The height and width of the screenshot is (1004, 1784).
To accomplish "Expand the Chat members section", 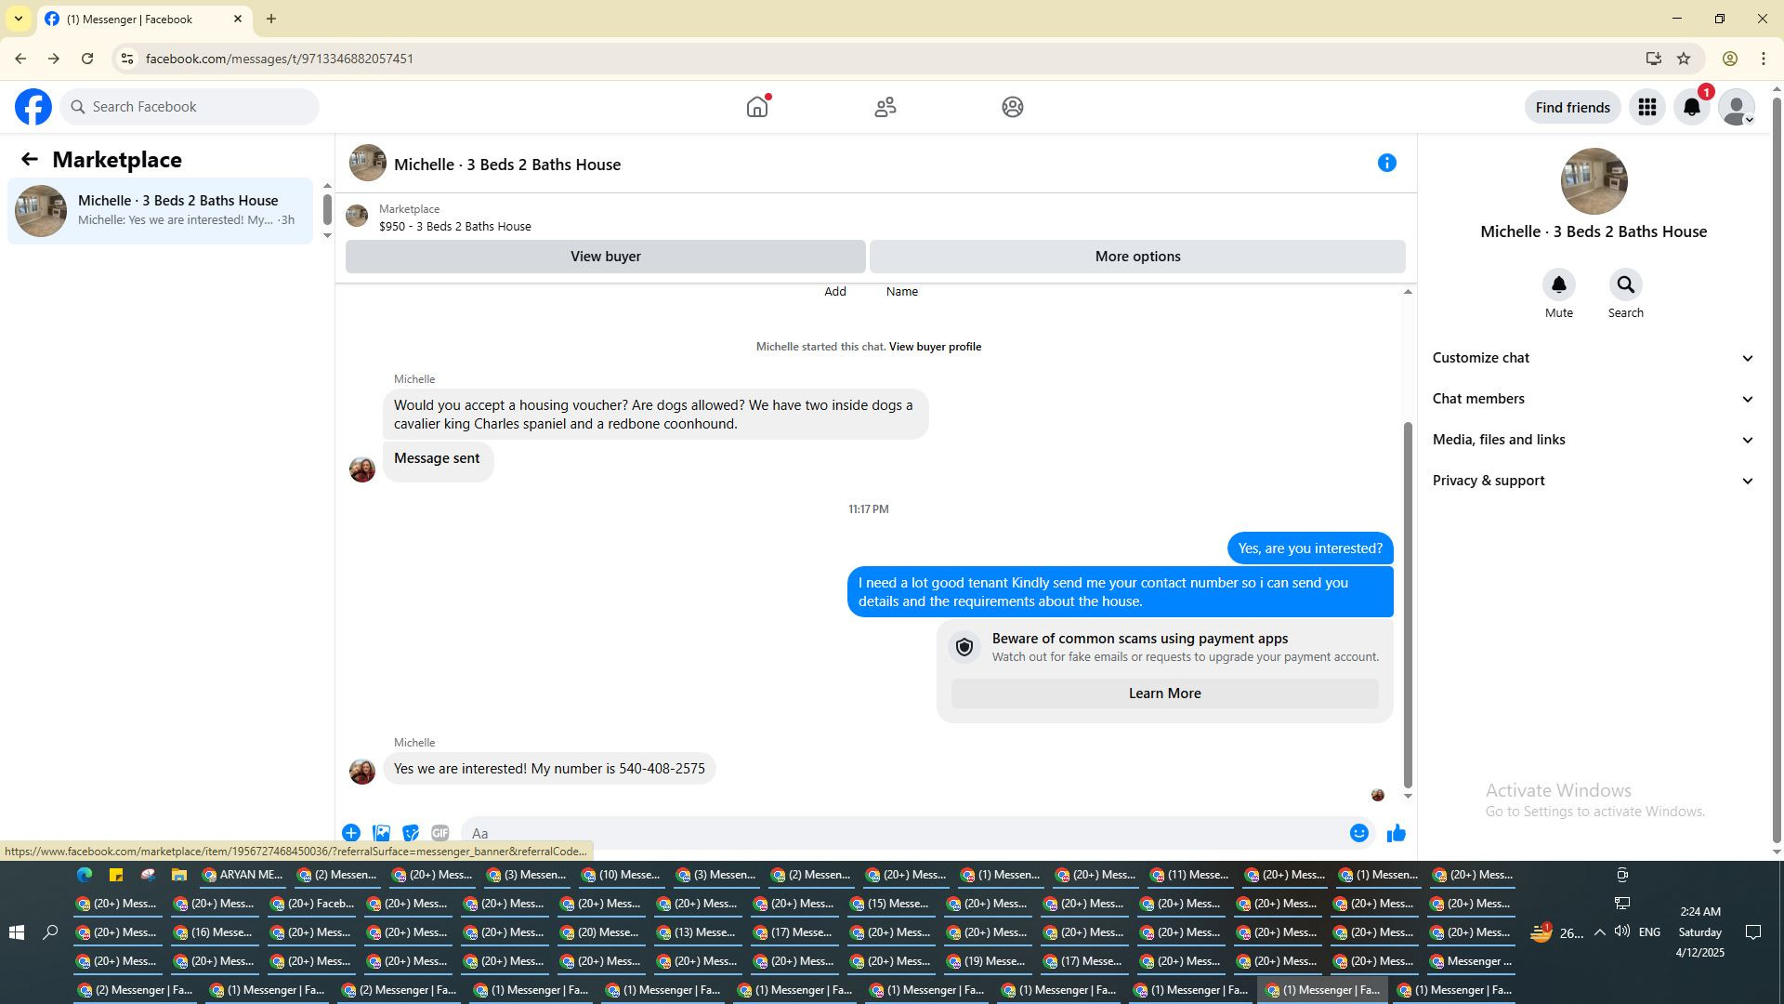I will point(1594,399).
